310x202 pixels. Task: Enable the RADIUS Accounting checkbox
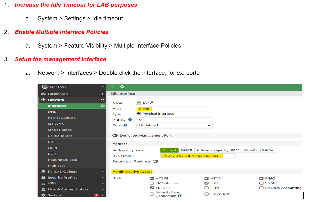(261, 188)
